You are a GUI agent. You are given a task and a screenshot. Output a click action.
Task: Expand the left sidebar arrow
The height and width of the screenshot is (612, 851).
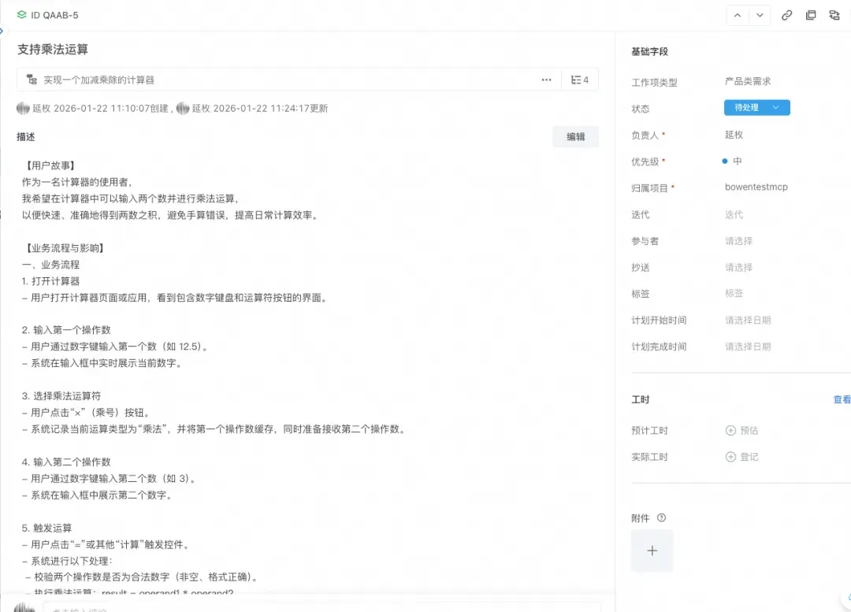[2, 31]
